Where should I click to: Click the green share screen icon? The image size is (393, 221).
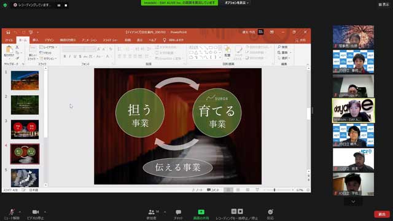coord(201,212)
